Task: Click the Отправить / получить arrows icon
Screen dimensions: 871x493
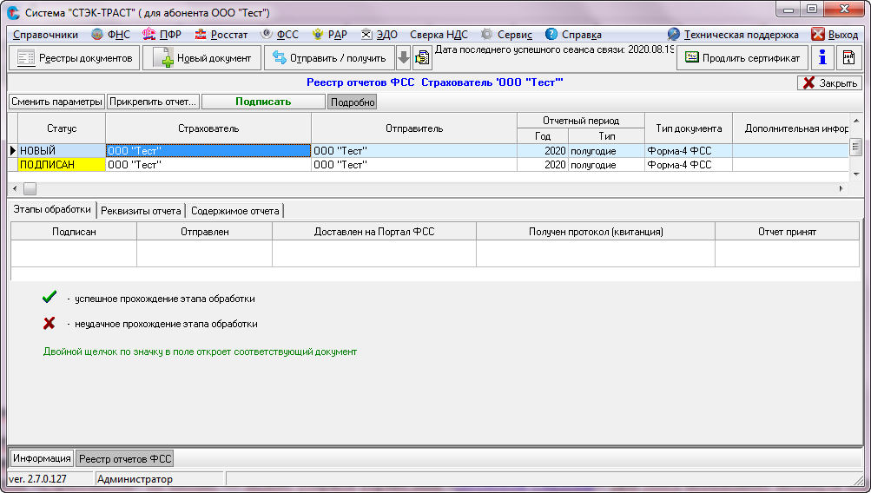Action: point(280,58)
